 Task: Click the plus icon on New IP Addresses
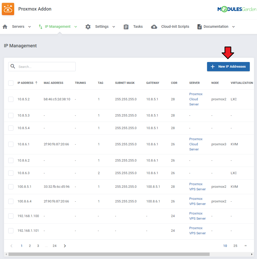pos(213,67)
